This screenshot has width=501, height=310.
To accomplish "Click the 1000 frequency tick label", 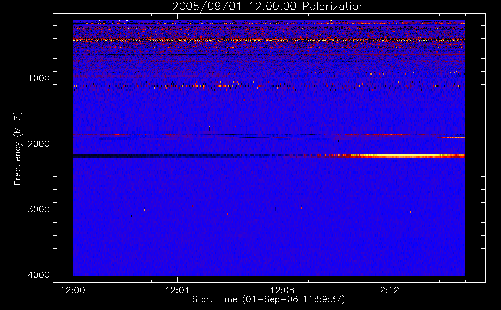I will tap(39, 78).
